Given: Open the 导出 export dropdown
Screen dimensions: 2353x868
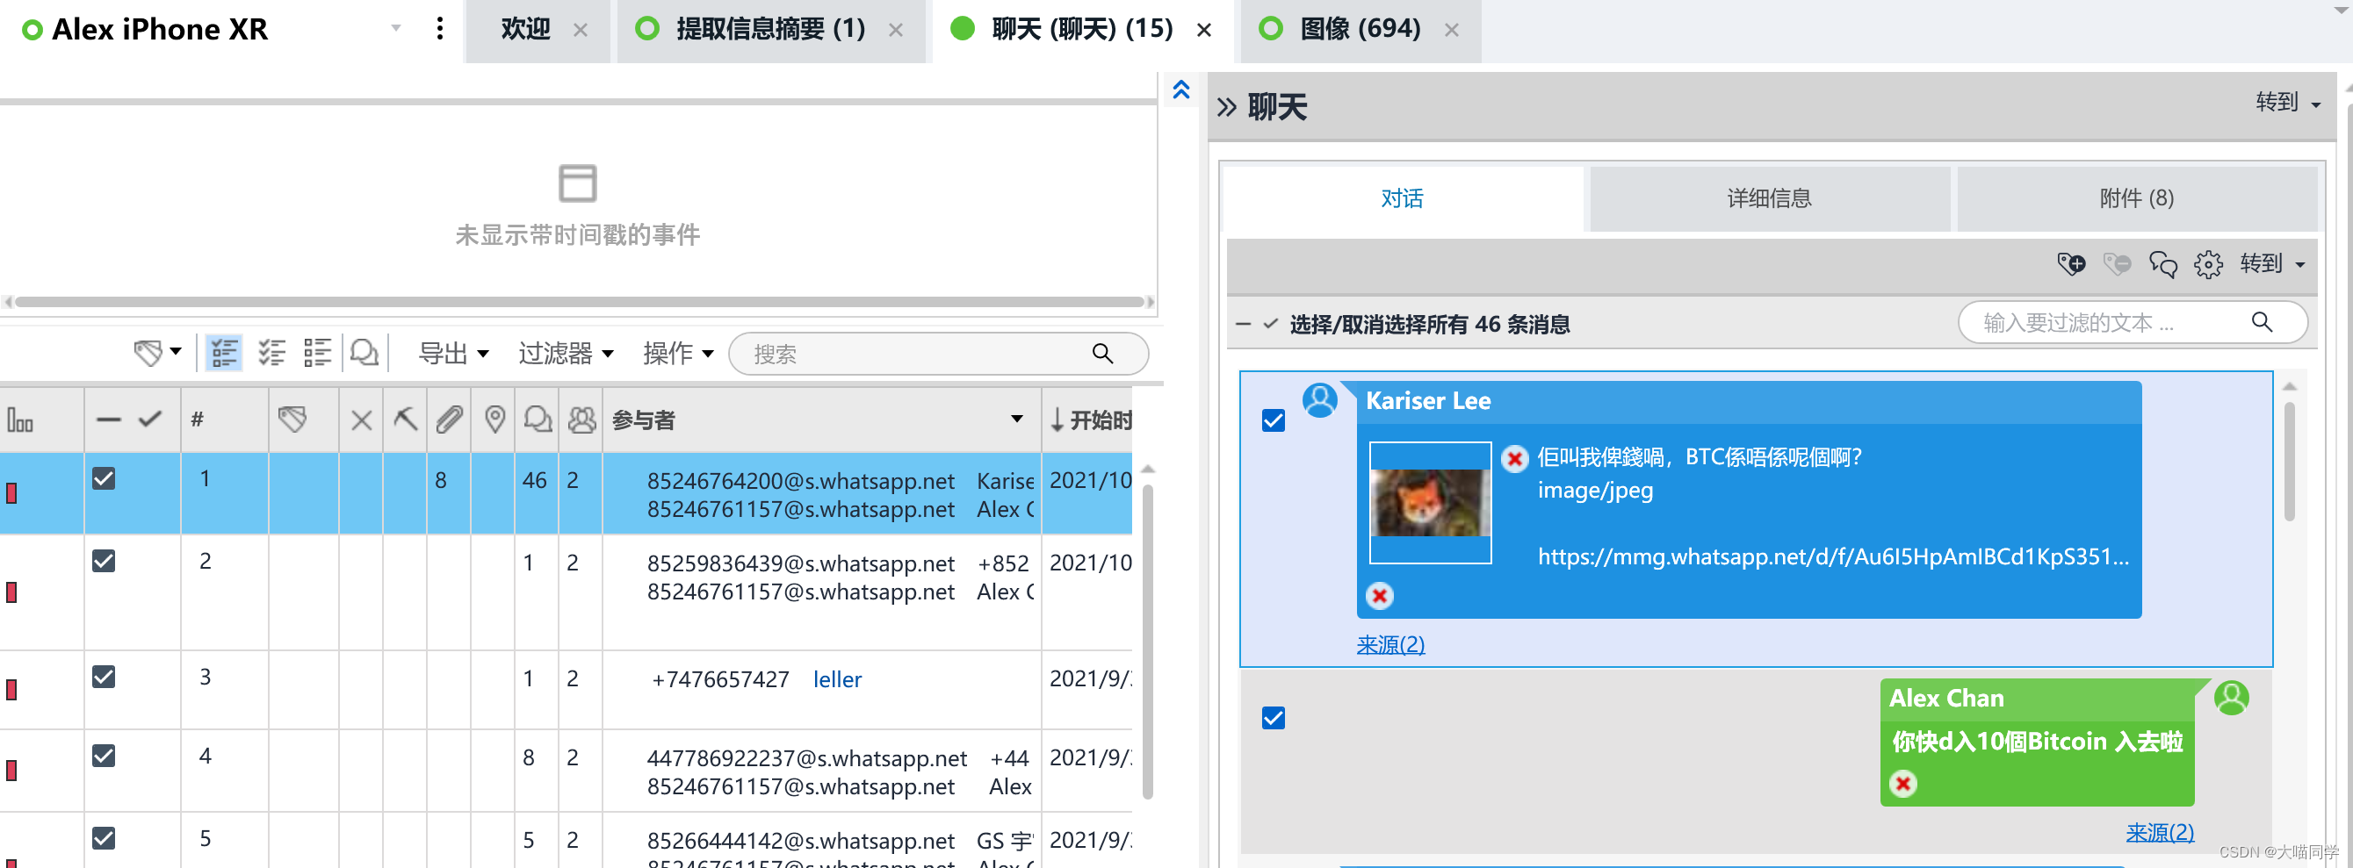Looking at the screenshot, I should (453, 353).
